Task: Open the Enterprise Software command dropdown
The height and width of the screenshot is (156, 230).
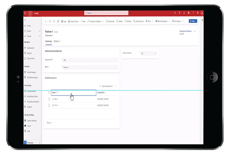Action: [x=95, y=21]
